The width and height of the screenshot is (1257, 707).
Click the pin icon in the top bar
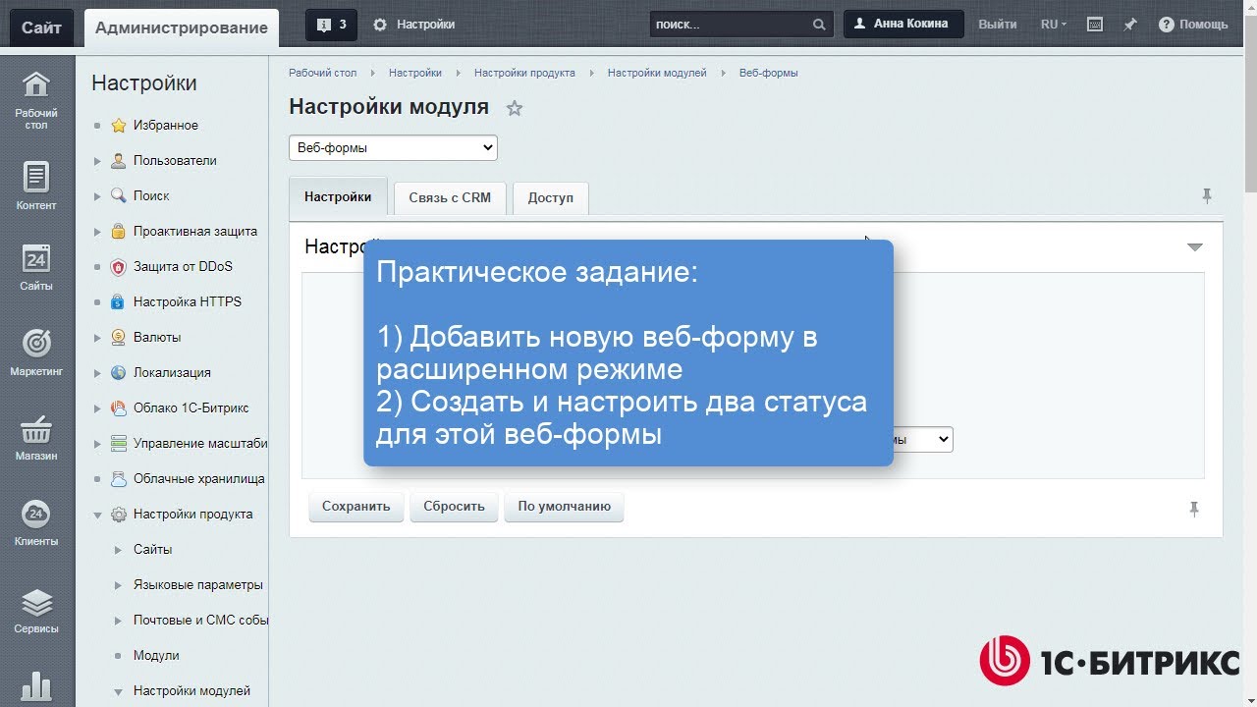(x=1130, y=25)
